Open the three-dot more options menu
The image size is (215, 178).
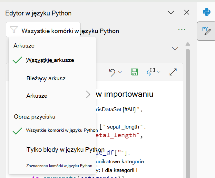pyautogui.click(x=182, y=29)
